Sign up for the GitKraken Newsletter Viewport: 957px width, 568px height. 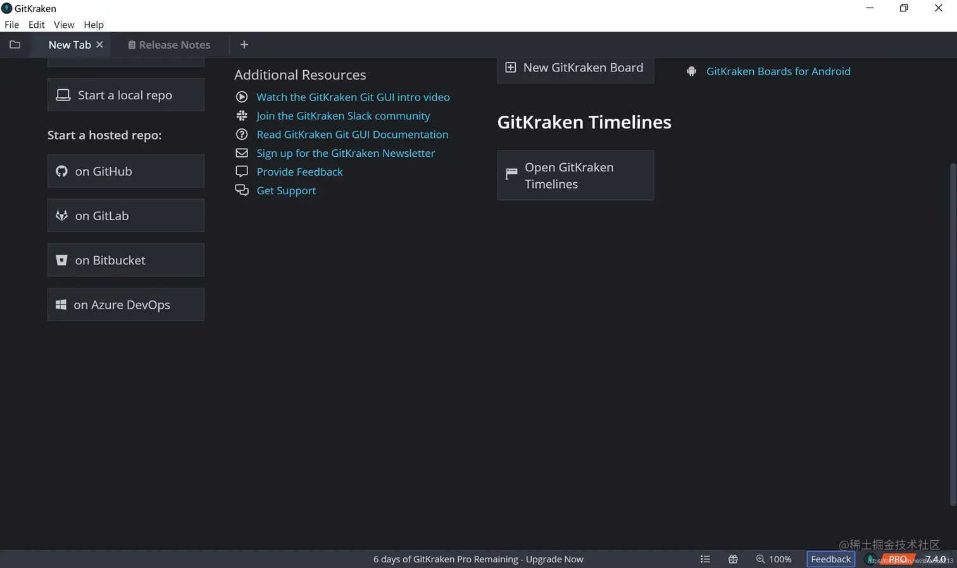point(346,153)
